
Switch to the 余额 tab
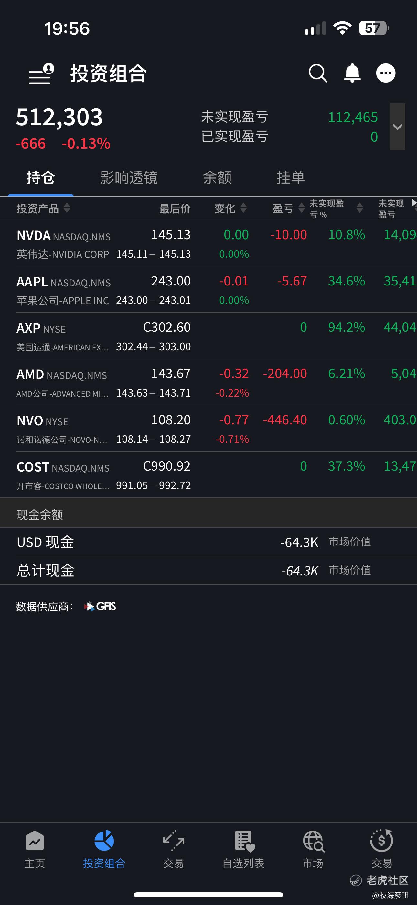pos(217,178)
